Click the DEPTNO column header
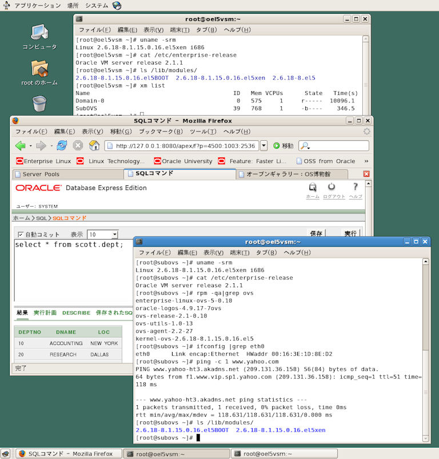Image resolution: width=439 pixels, height=459 pixels. point(30,332)
